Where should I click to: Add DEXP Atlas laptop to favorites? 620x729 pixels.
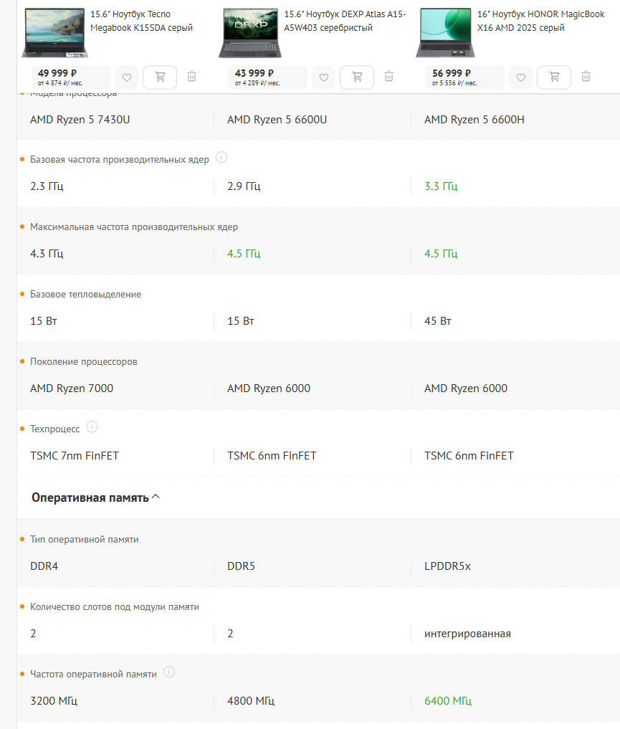pyautogui.click(x=323, y=77)
